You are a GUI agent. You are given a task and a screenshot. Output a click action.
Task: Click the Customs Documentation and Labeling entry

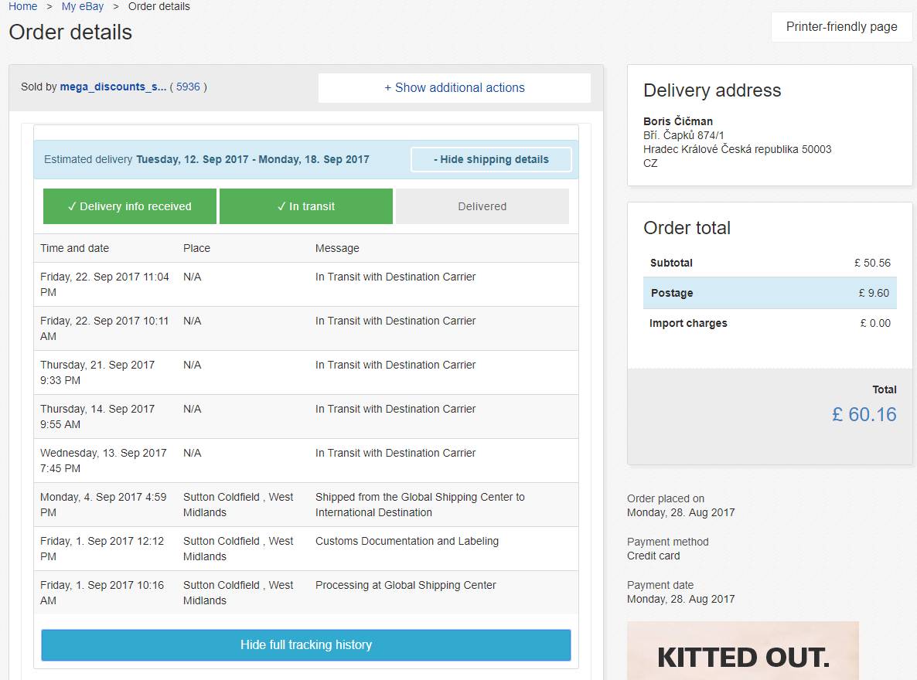[407, 542]
